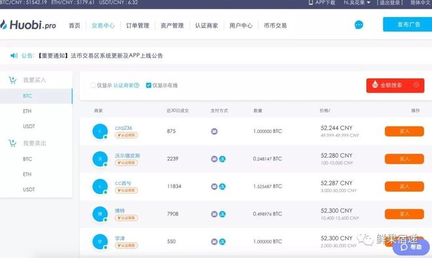
Task: Open the system update announcement link
Action: pyautogui.click(x=99, y=56)
